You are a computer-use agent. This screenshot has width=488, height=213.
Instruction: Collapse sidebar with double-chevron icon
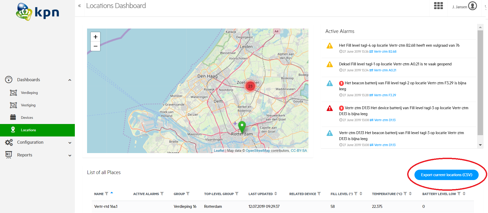[80, 6]
